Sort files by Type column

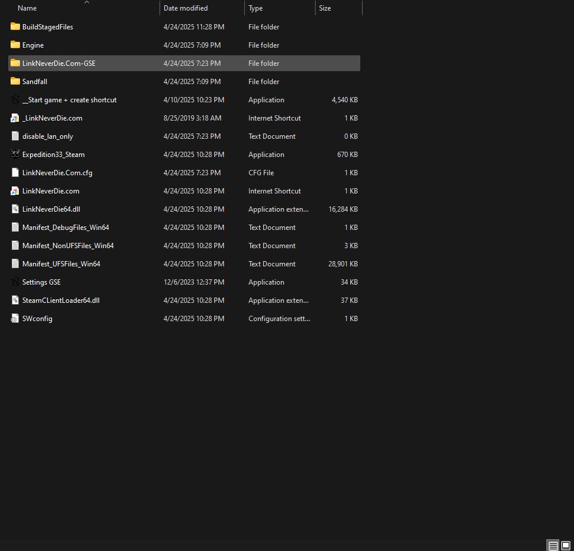click(x=255, y=8)
